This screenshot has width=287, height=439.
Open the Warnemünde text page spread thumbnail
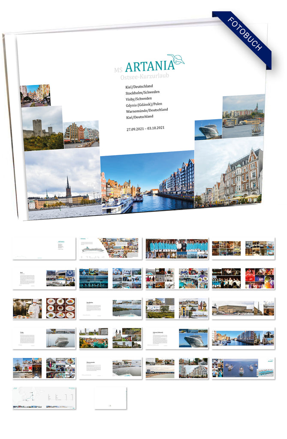coord(110,368)
